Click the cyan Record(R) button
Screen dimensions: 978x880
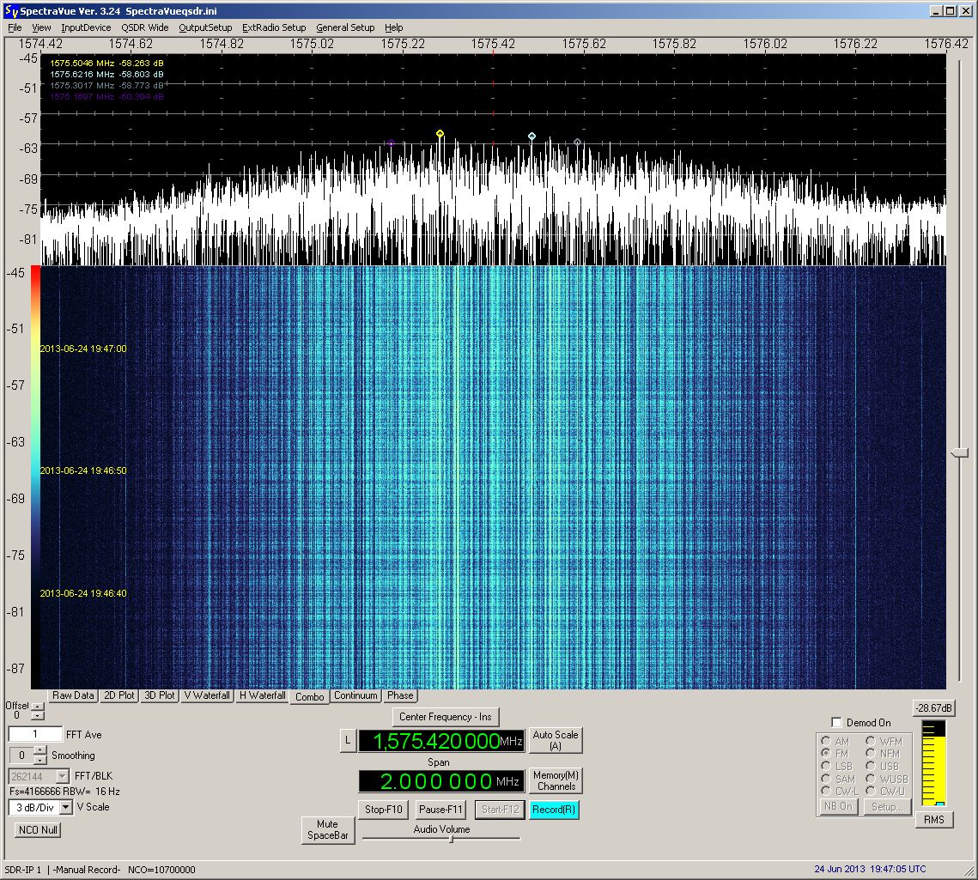tap(554, 810)
